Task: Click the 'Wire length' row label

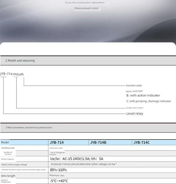Action: 8,176
